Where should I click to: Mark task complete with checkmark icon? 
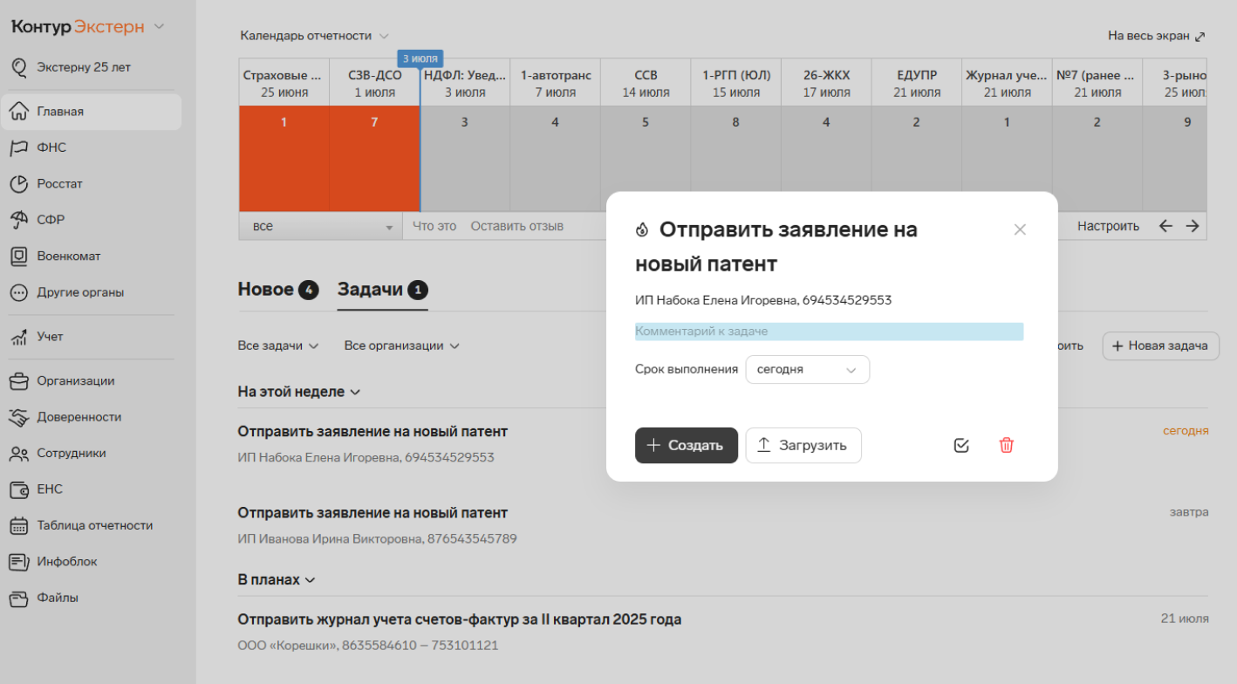pos(961,445)
